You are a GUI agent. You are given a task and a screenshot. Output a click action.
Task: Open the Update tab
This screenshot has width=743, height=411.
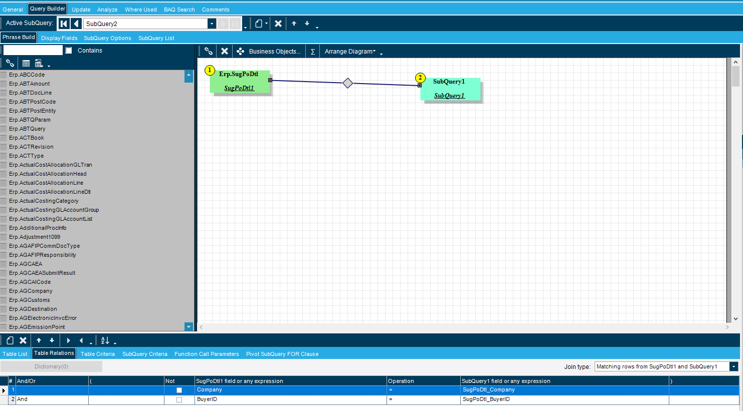81,10
